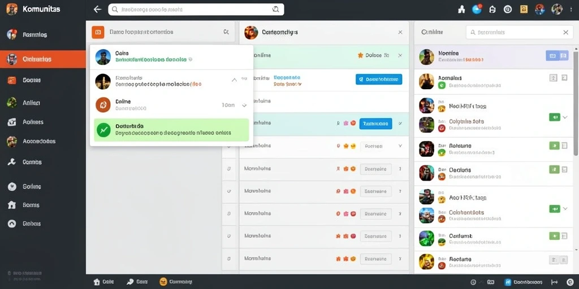Click first small square icon in second right-panel row
This screenshot has height=289, width=579.
coord(553,77)
